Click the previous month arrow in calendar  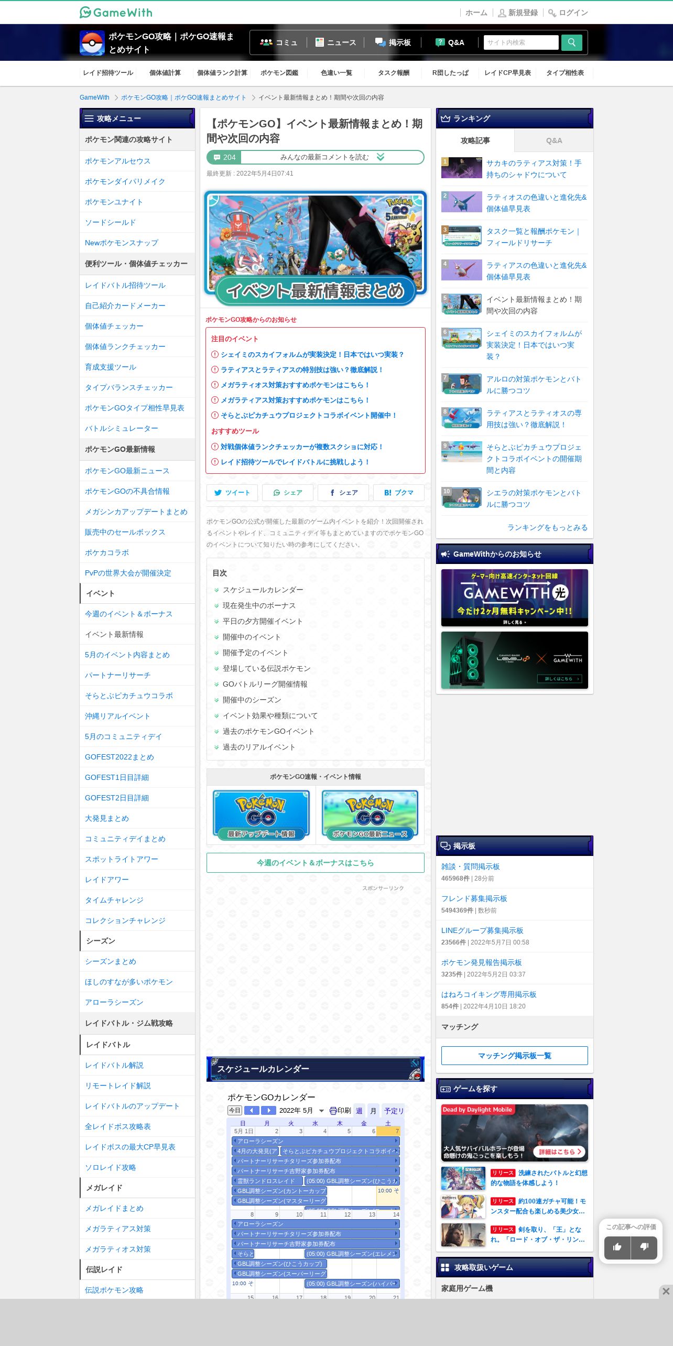(252, 1110)
